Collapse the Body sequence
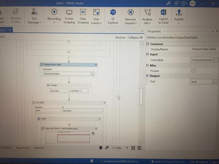Screen dimensions: 219x164 click(x=99, y=119)
